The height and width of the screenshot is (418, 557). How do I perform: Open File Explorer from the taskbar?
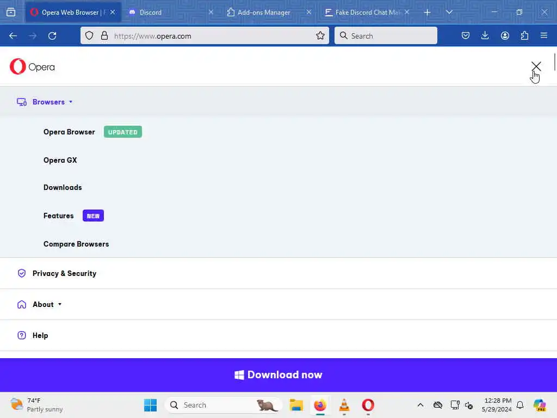click(296, 405)
